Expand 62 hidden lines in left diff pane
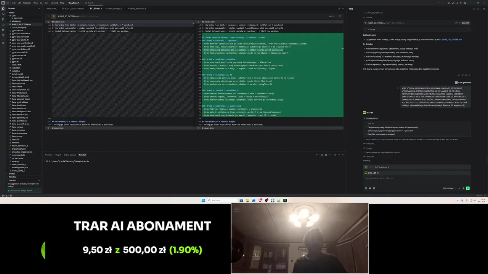 point(58,22)
